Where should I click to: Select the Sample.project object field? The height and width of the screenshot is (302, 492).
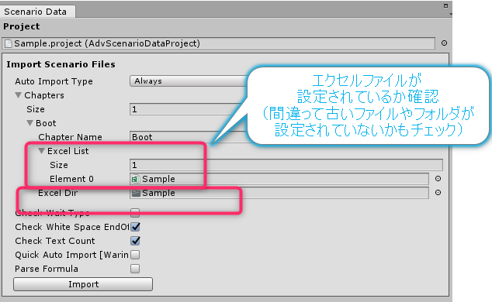pyautogui.click(x=218, y=43)
